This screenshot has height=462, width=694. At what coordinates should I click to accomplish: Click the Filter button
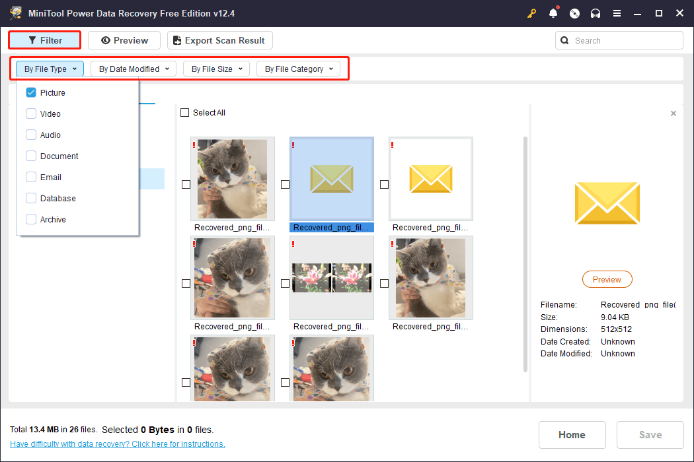point(45,40)
